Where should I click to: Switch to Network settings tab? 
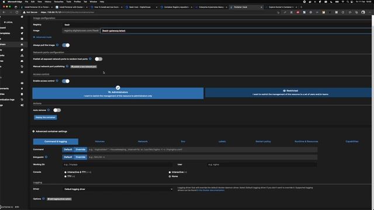[x=143, y=141]
